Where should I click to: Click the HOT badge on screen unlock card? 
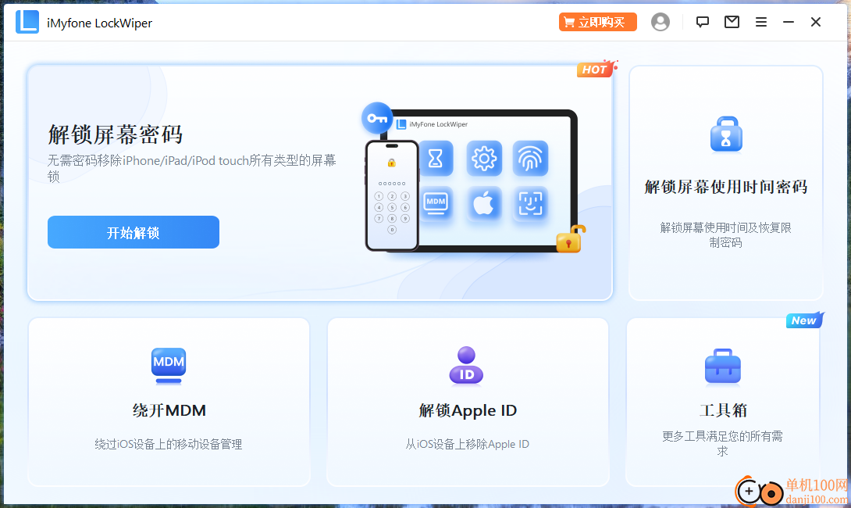coord(596,69)
